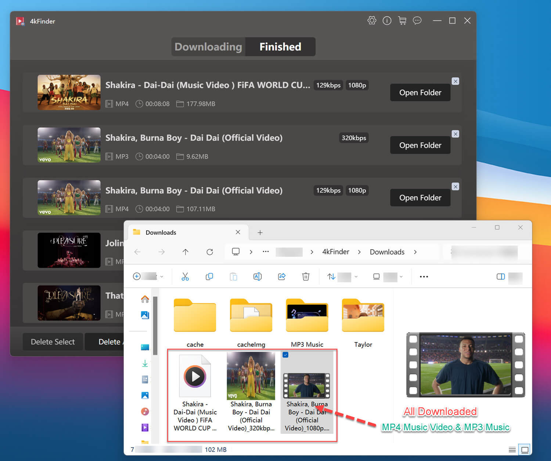Click Downloads in the breadcrumb path

tap(387, 252)
